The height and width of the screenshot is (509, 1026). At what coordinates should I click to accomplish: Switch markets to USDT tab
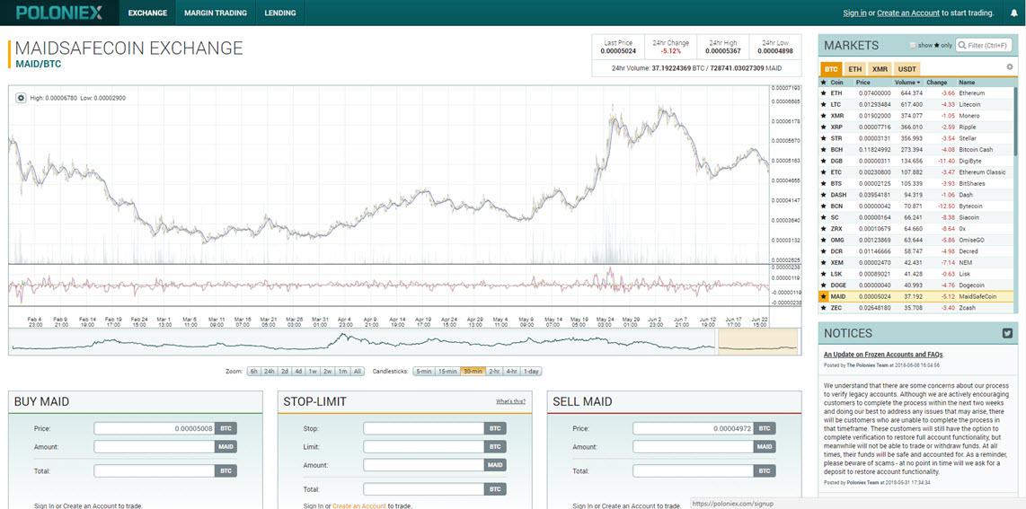(907, 68)
